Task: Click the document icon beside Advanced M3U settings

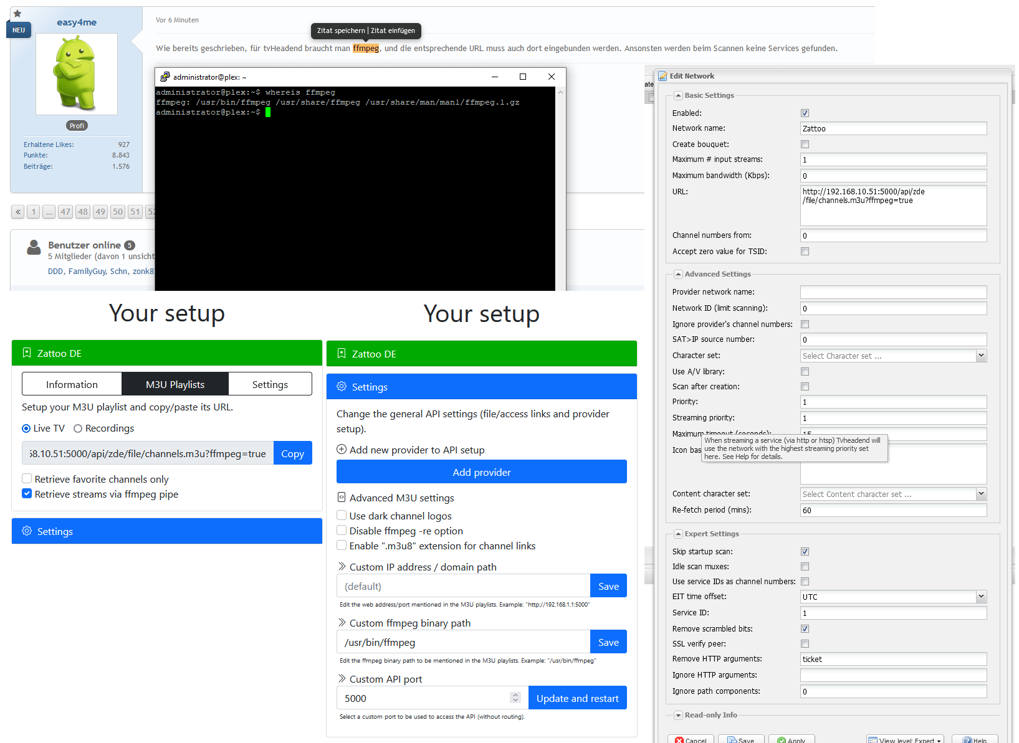Action: click(x=342, y=498)
